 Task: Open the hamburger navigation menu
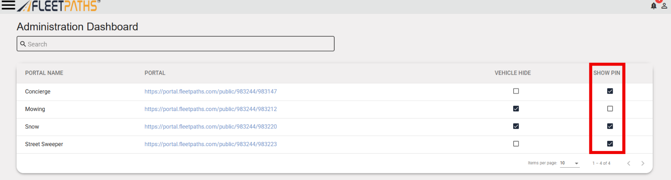[8, 5]
